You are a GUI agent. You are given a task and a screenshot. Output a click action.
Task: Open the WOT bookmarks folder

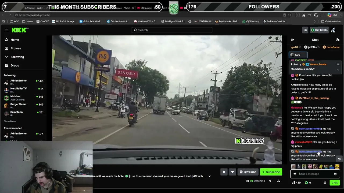[x=14, y=21]
